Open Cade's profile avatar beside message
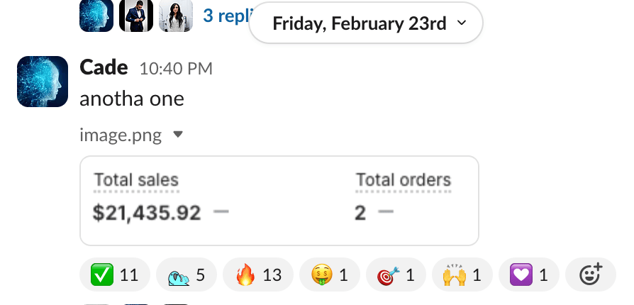The width and height of the screenshot is (634, 305). (42, 82)
